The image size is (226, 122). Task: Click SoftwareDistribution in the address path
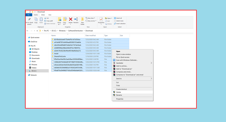pyautogui.click(x=75, y=31)
